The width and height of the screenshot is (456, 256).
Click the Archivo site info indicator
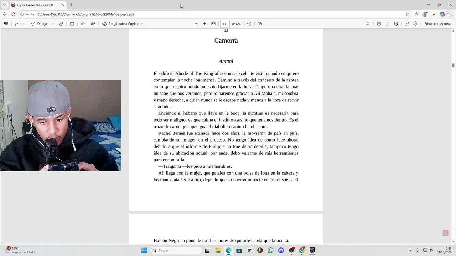click(27, 14)
